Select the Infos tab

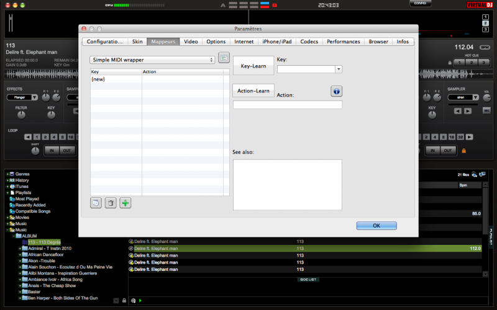coord(403,42)
